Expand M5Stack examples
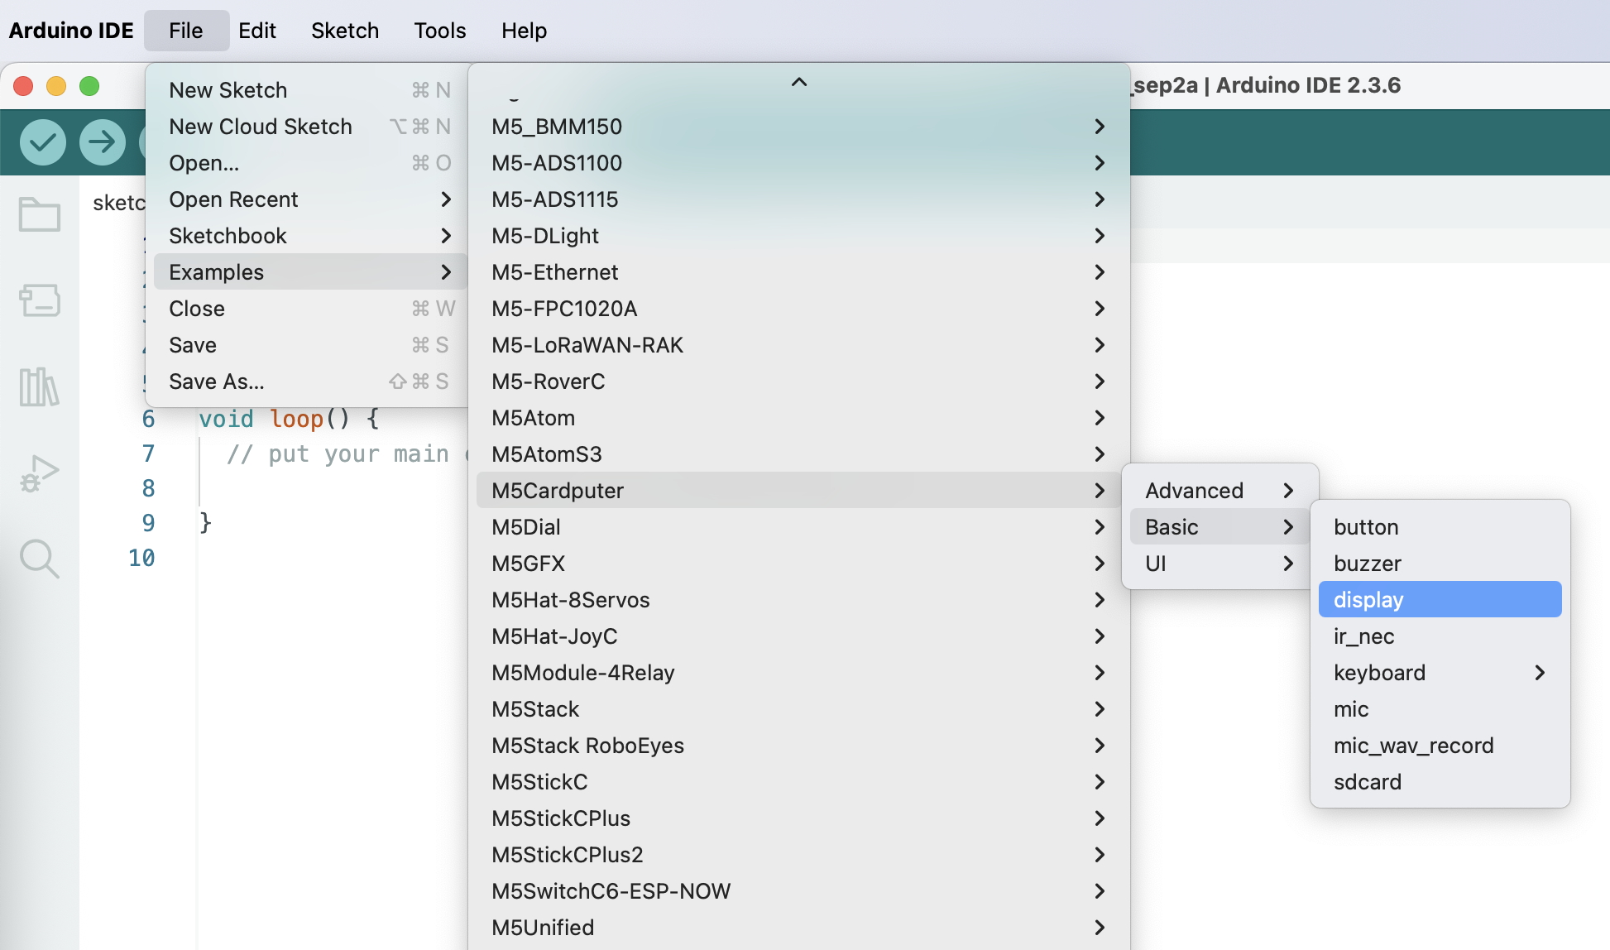Image resolution: width=1610 pixels, height=950 pixels. (798, 709)
